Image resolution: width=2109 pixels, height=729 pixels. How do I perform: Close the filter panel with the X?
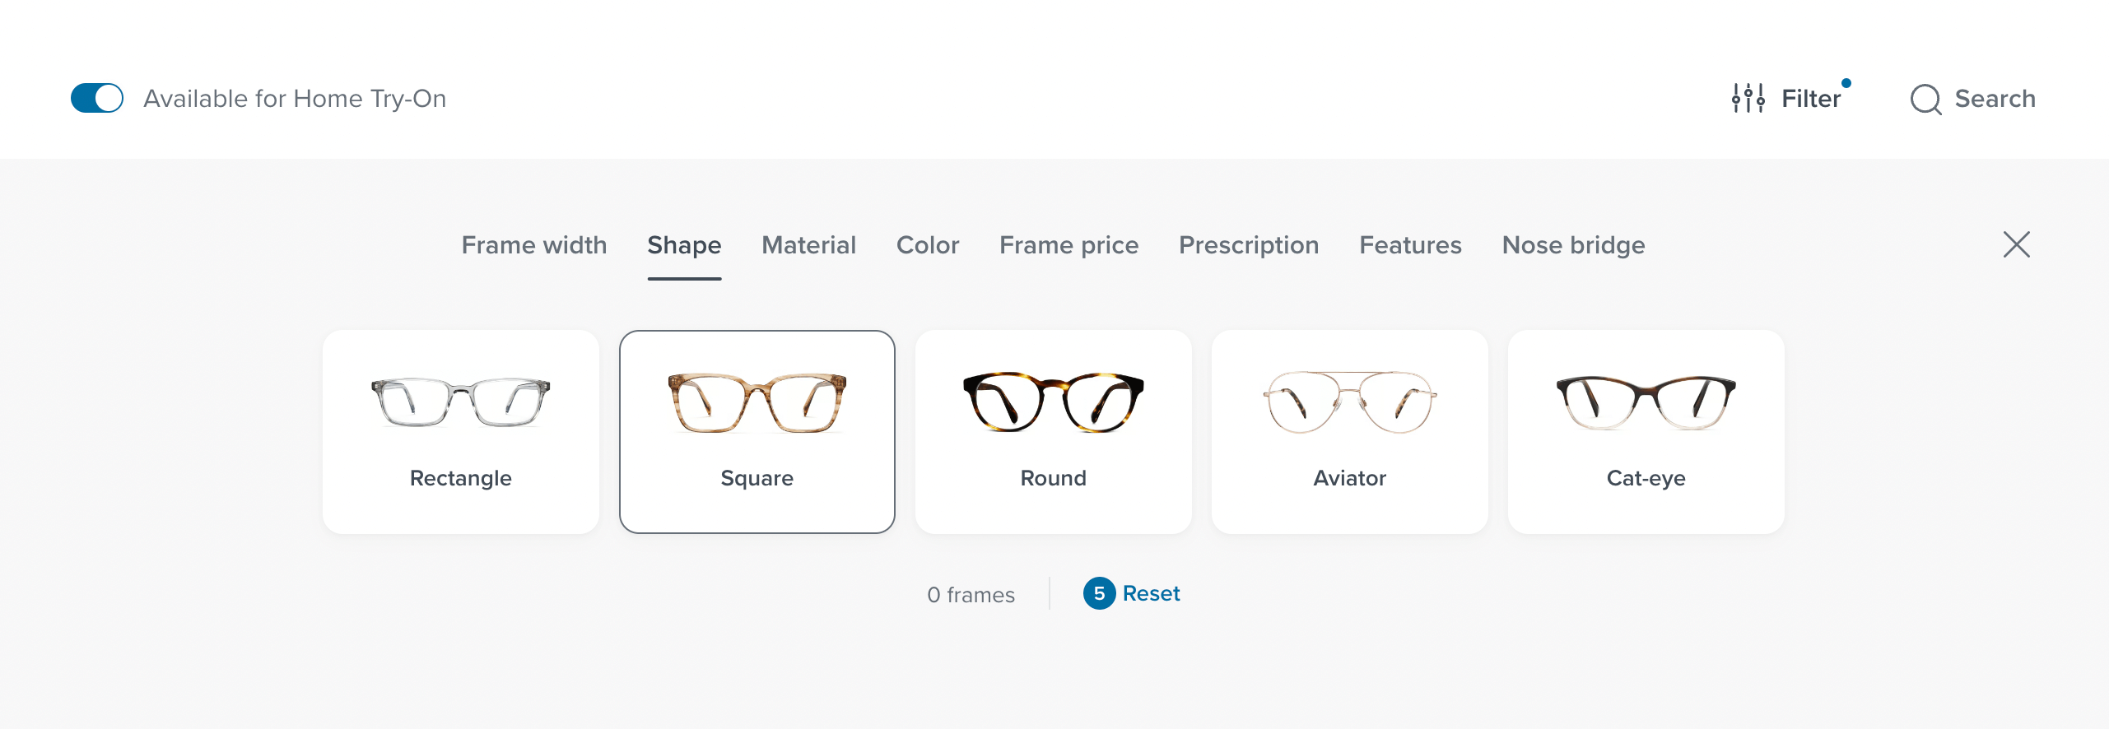(x=2016, y=244)
